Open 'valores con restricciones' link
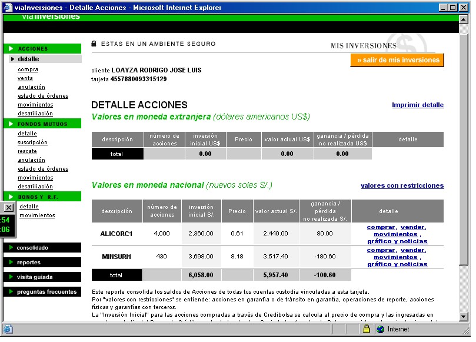The width and height of the screenshot is (476, 342). pyautogui.click(x=402, y=185)
